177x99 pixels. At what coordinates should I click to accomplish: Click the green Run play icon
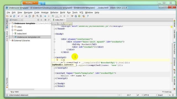[61, 16]
